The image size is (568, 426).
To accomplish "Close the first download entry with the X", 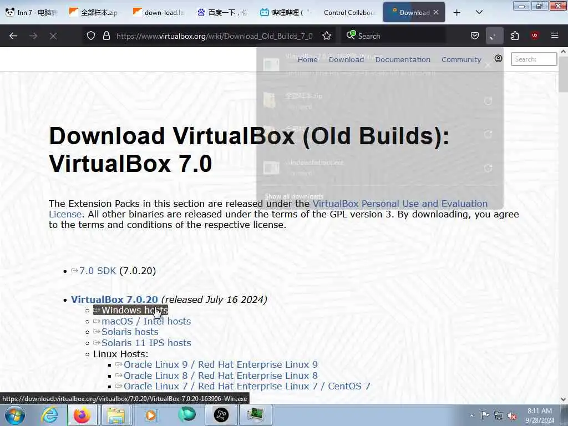I will pyautogui.click(x=488, y=65).
